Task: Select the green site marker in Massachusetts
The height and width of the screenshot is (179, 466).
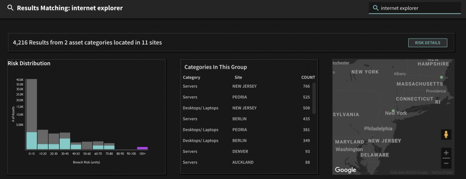Action: pos(441,77)
